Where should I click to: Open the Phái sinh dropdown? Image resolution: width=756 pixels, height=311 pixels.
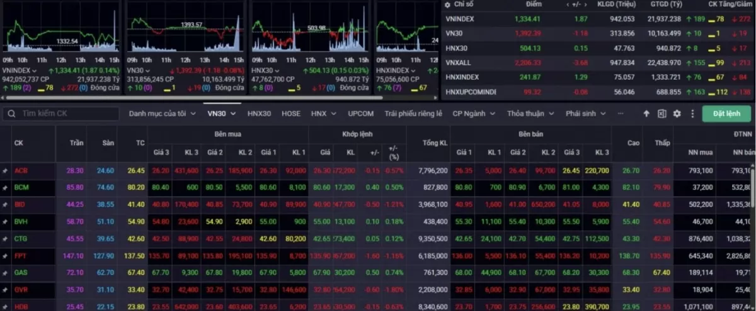pyautogui.click(x=585, y=114)
